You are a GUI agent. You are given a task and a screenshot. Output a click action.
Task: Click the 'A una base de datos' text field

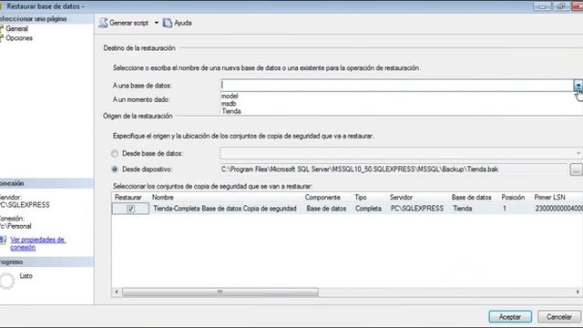397,85
